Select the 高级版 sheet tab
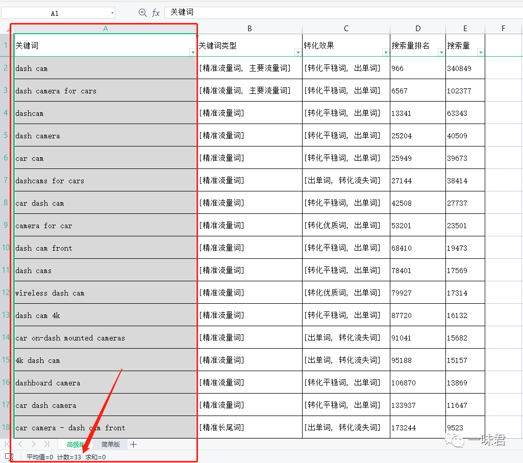The image size is (523, 463). 76,445
